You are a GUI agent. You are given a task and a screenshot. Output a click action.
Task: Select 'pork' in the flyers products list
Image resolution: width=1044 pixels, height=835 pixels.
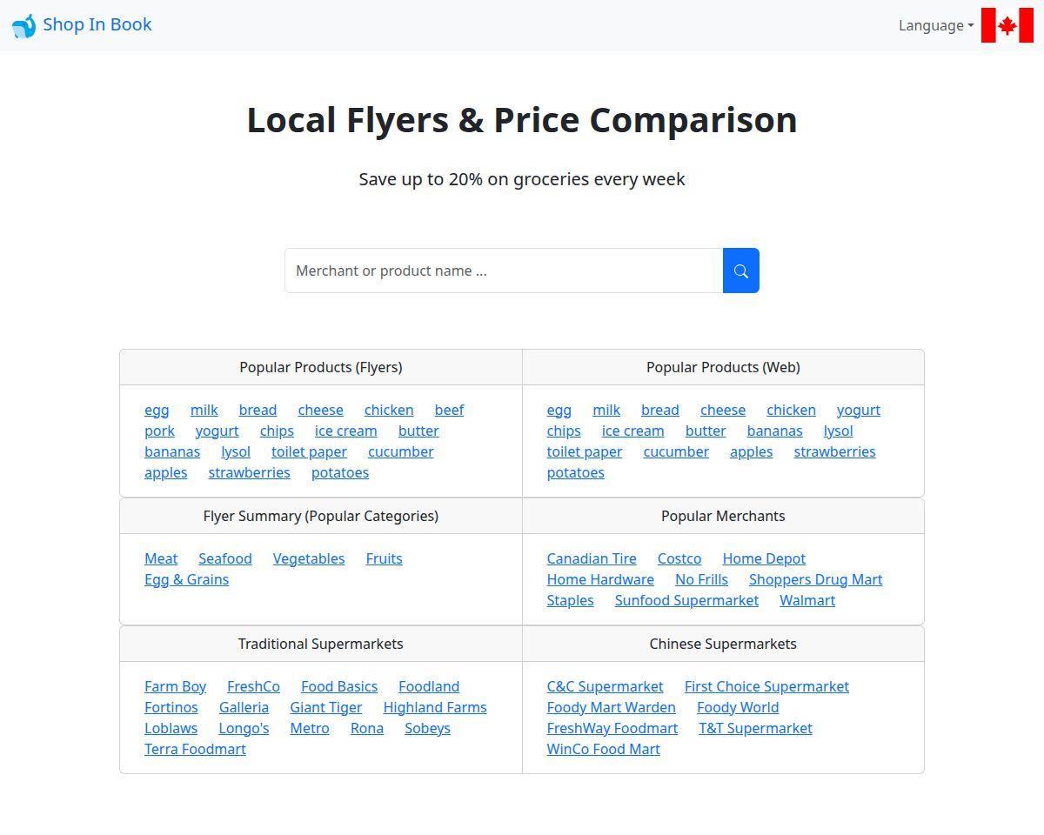click(x=159, y=431)
